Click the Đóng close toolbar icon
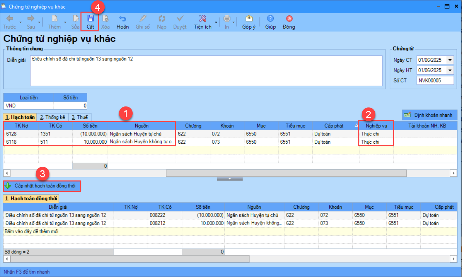Image resolution: width=462 pixels, height=277 pixels. (289, 18)
